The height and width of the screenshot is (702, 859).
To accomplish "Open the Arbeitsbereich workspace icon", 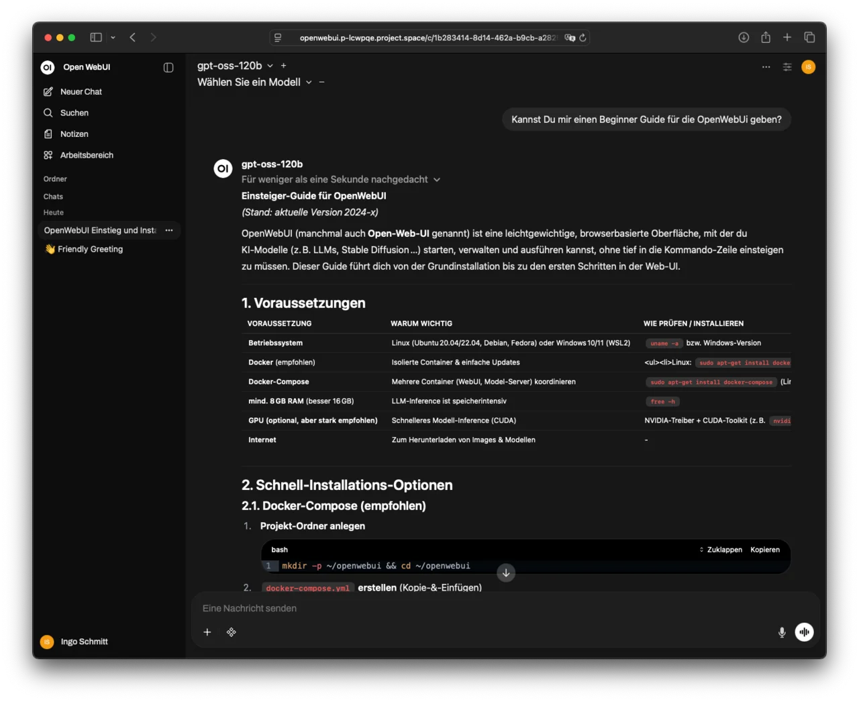I will tap(48, 154).
